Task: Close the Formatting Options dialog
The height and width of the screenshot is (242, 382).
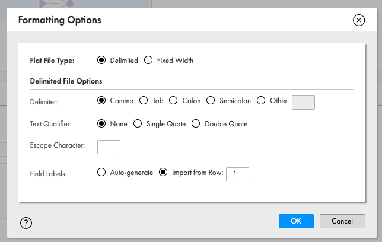Action: coord(359,20)
